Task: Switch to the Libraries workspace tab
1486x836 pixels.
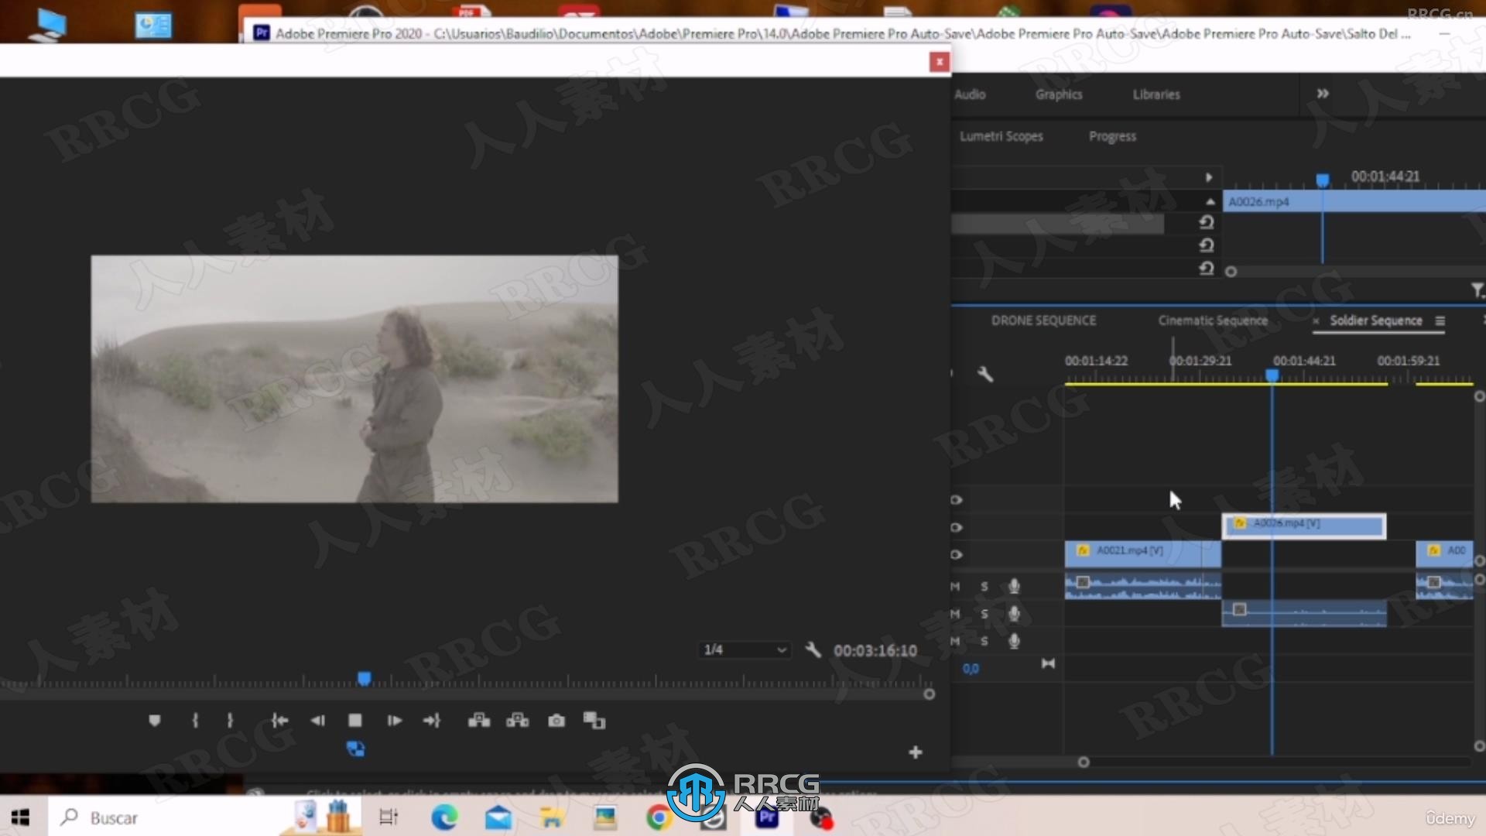Action: click(1156, 94)
